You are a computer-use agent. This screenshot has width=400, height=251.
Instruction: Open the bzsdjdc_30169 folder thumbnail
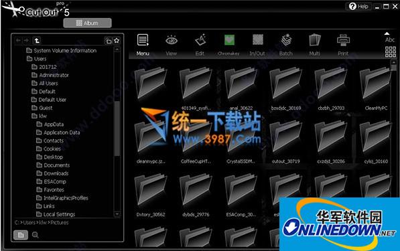pyautogui.click(x=285, y=88)
